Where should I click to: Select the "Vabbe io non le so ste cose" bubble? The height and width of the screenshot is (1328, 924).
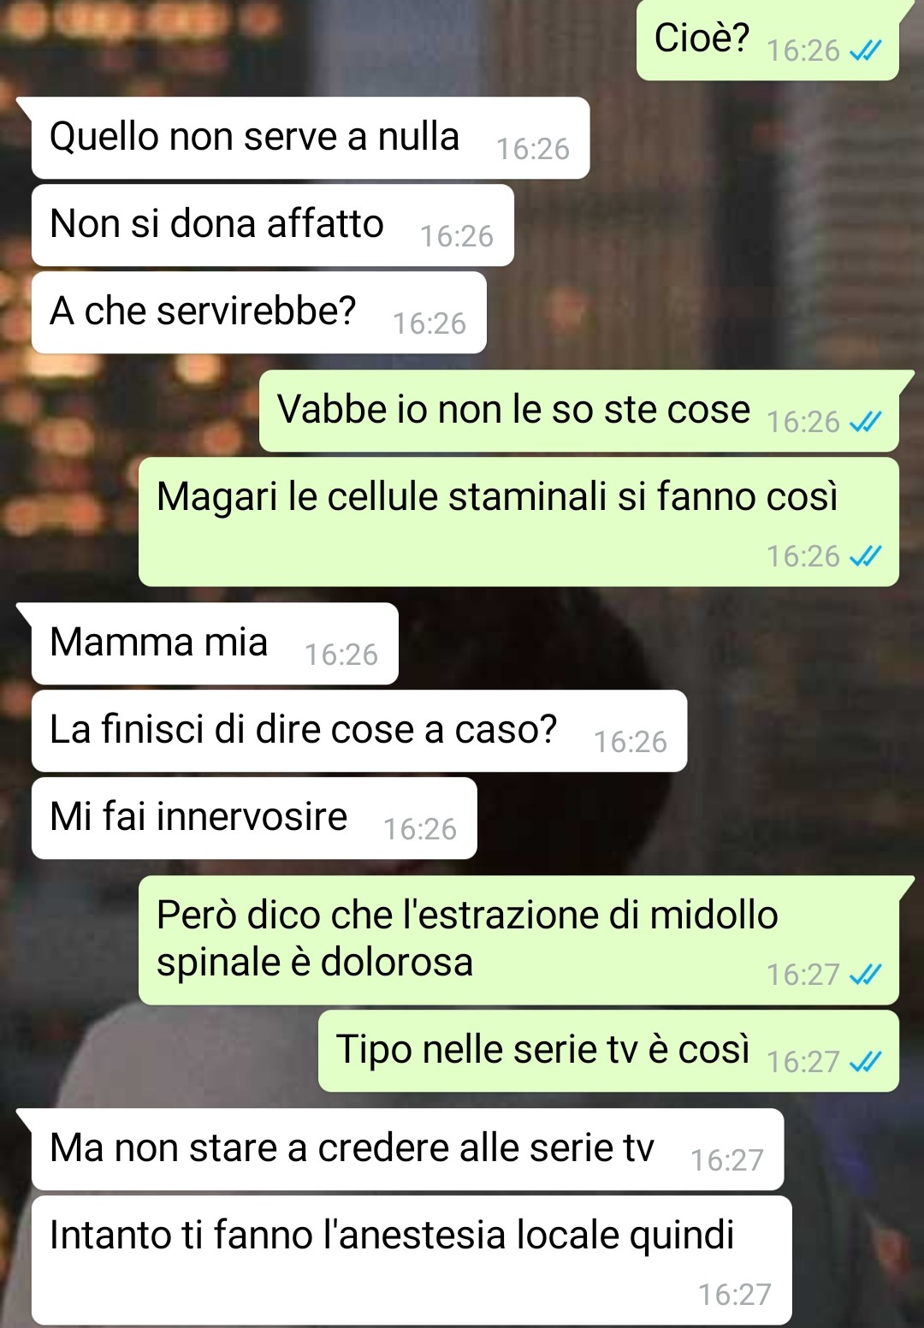579,411
